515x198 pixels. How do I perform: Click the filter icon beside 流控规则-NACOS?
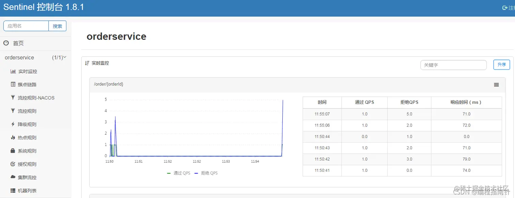(x=13, y=98)
